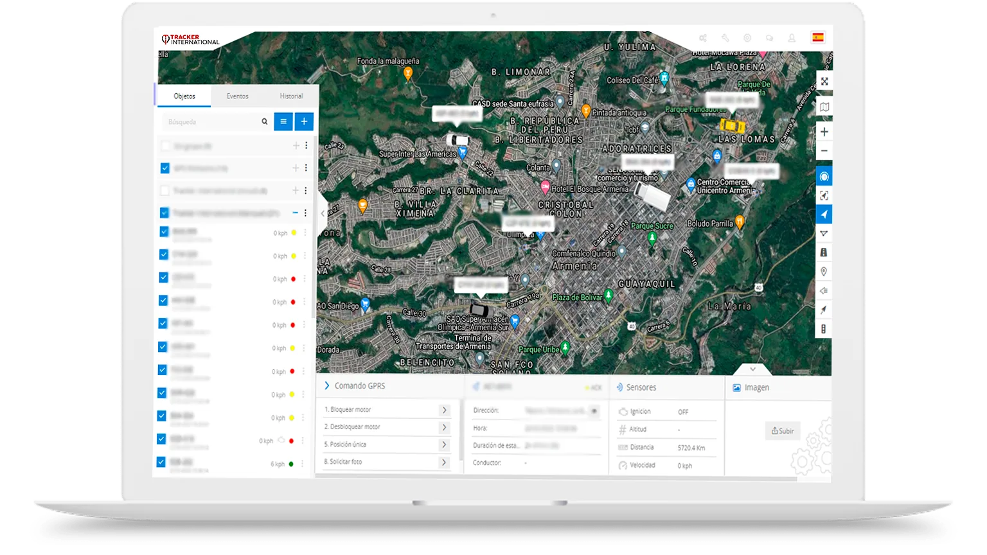The image size is (987, 555).
Task: Check the first unchecked group checkbox
Action: click(x=165, y=146)
